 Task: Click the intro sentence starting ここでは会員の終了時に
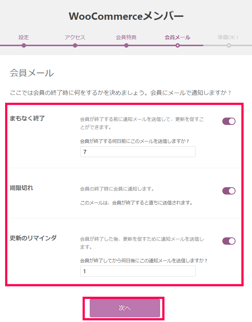(121, 93)
